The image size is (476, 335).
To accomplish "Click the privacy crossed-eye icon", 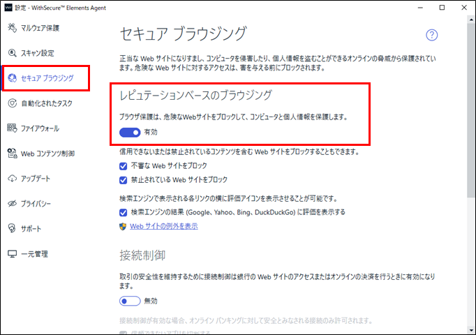I will click(12, 203).
